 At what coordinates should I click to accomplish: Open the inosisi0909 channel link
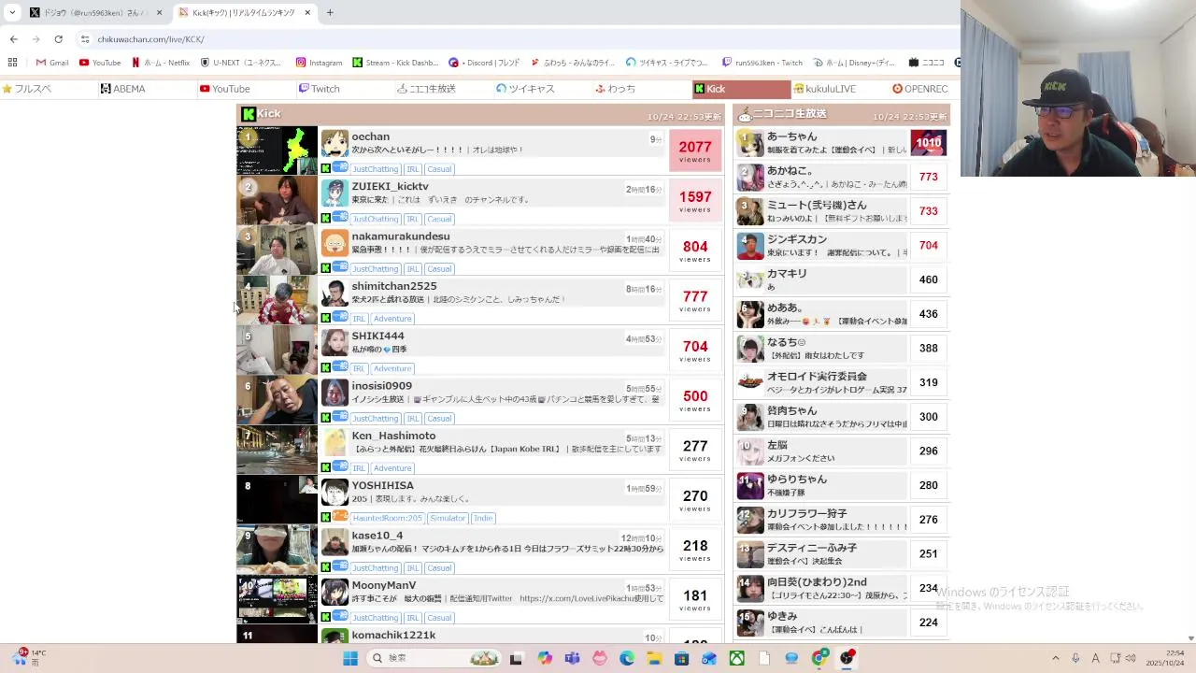click(381, 386)
